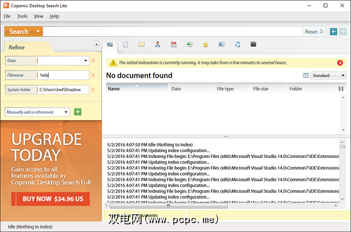Dismiss the indexation warning with red X
Image resolution: width=351 pixels, height=232 pixels.
coord(340,63)
